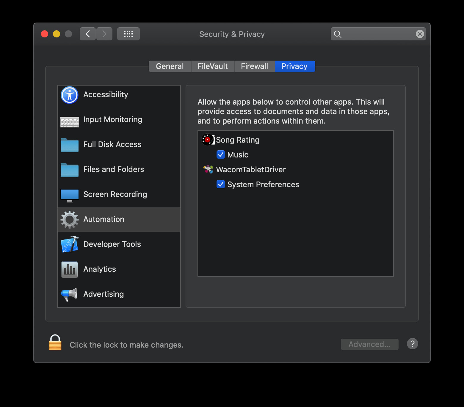Click the Automation gear icon

click(70, 220)
